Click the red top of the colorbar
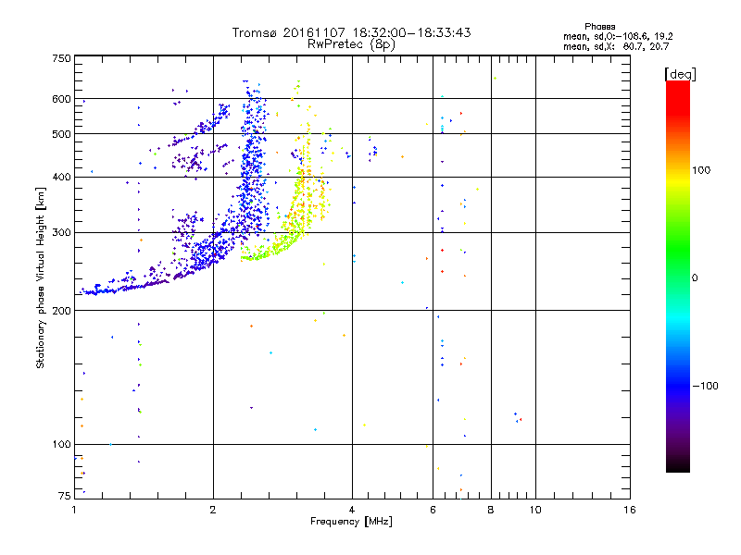This screenshot has height=555, width=741. point(678,92)
